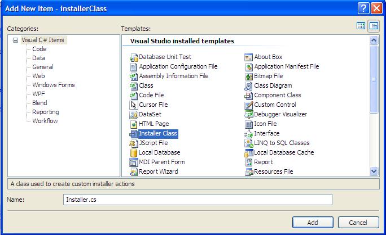
Task: Click the LINQ to SQL Classes label
Action: click(282, 143)
